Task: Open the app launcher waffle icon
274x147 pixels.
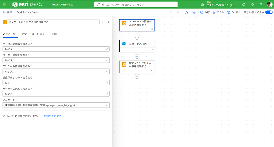Action: tap(4, 5)
